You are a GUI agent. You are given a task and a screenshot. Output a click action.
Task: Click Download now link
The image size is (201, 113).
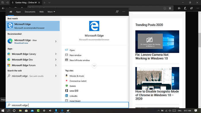[21, 43]
